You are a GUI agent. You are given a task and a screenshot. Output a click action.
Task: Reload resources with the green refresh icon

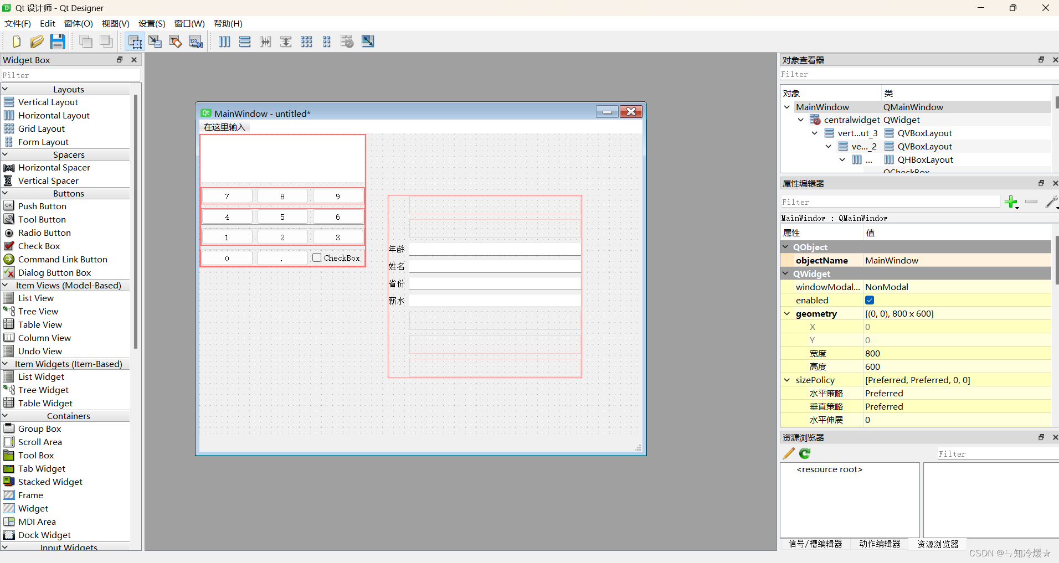[805, 453]
